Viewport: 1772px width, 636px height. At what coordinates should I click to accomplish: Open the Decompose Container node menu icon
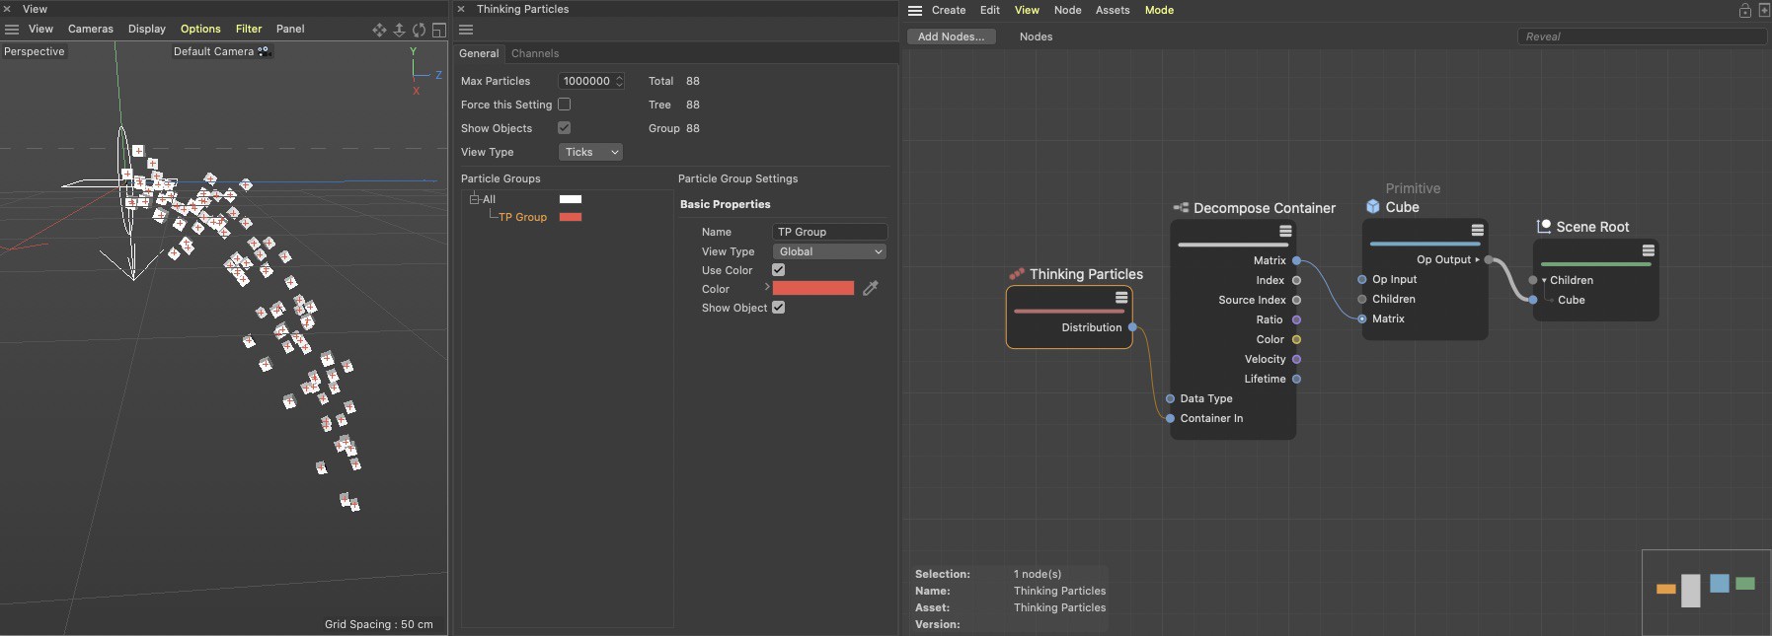pos(1285,231)
